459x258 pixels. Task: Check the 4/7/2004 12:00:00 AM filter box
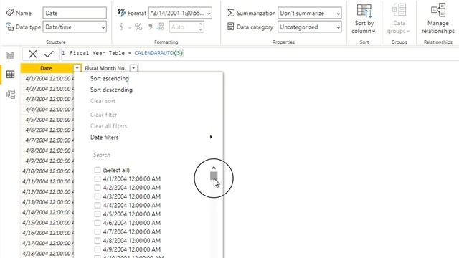point(98,231)
